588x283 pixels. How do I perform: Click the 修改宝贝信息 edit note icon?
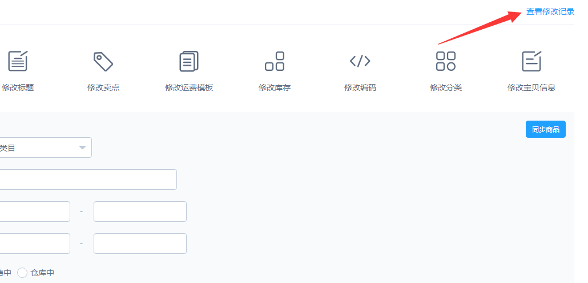point(531,61)
